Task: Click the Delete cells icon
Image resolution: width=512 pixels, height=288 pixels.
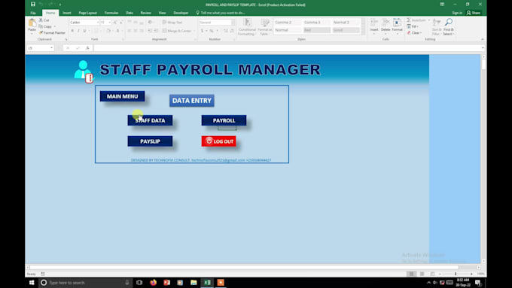Action: (x=386, y=23)
